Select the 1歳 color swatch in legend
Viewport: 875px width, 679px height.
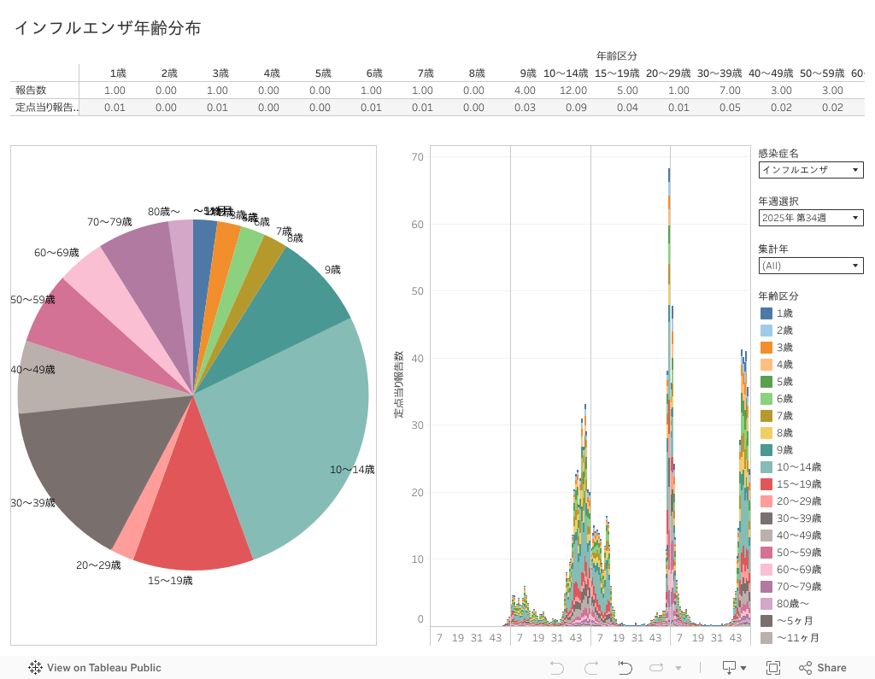point(766,313)
